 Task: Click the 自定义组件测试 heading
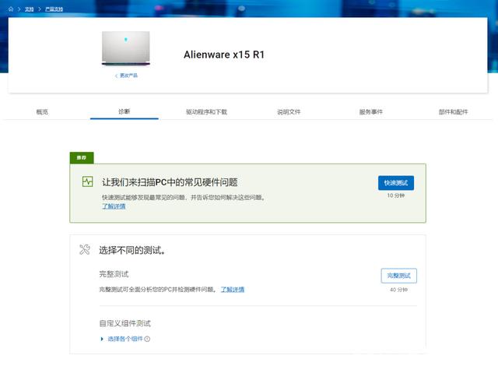pos(124,323)
